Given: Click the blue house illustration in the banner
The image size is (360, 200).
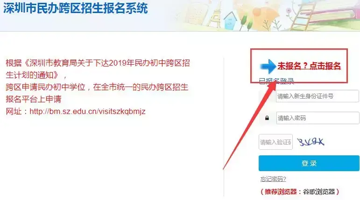Looking at the screenshot, I should tap(231, 21).
